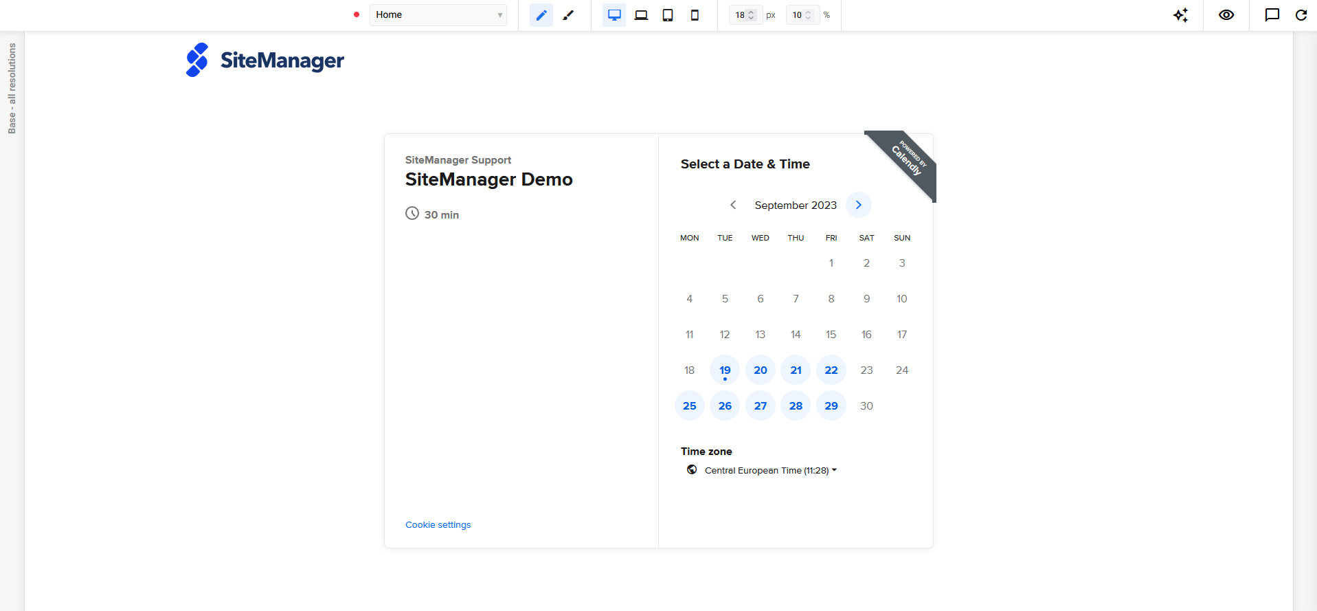Select September 25
This screenshot has width=1317, height=611.
[x=690, y=406]
